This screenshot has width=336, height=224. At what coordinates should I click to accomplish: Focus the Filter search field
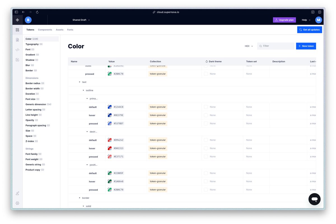coord(276,46)
